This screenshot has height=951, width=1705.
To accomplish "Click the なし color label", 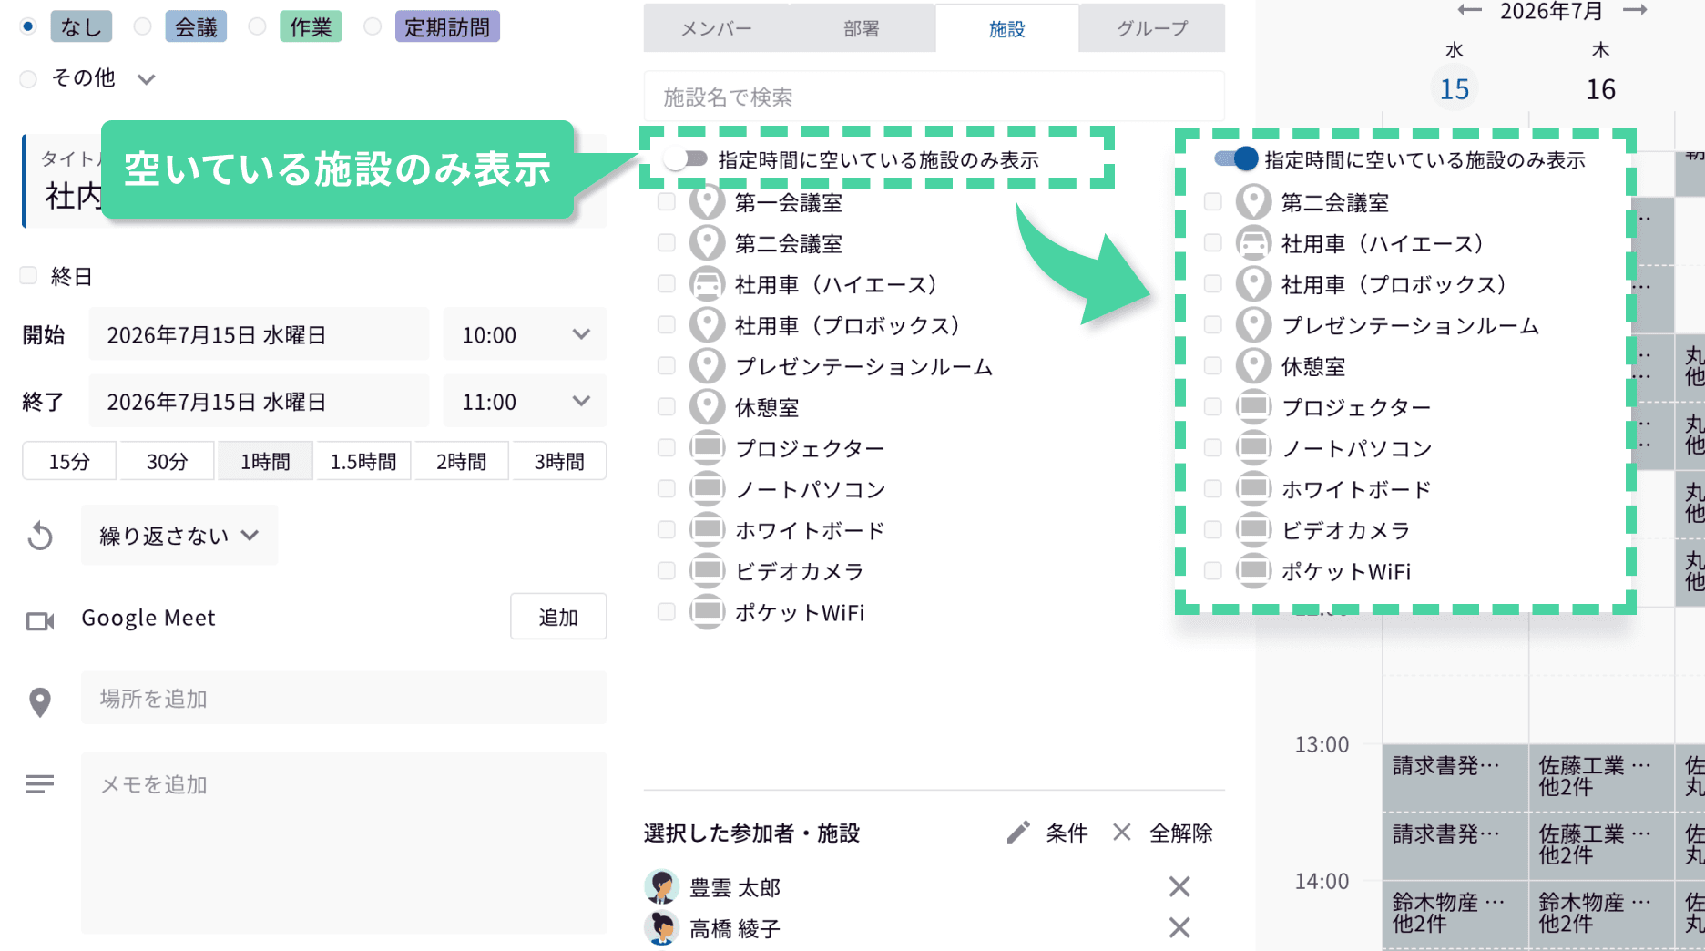I will coord(81,26).
